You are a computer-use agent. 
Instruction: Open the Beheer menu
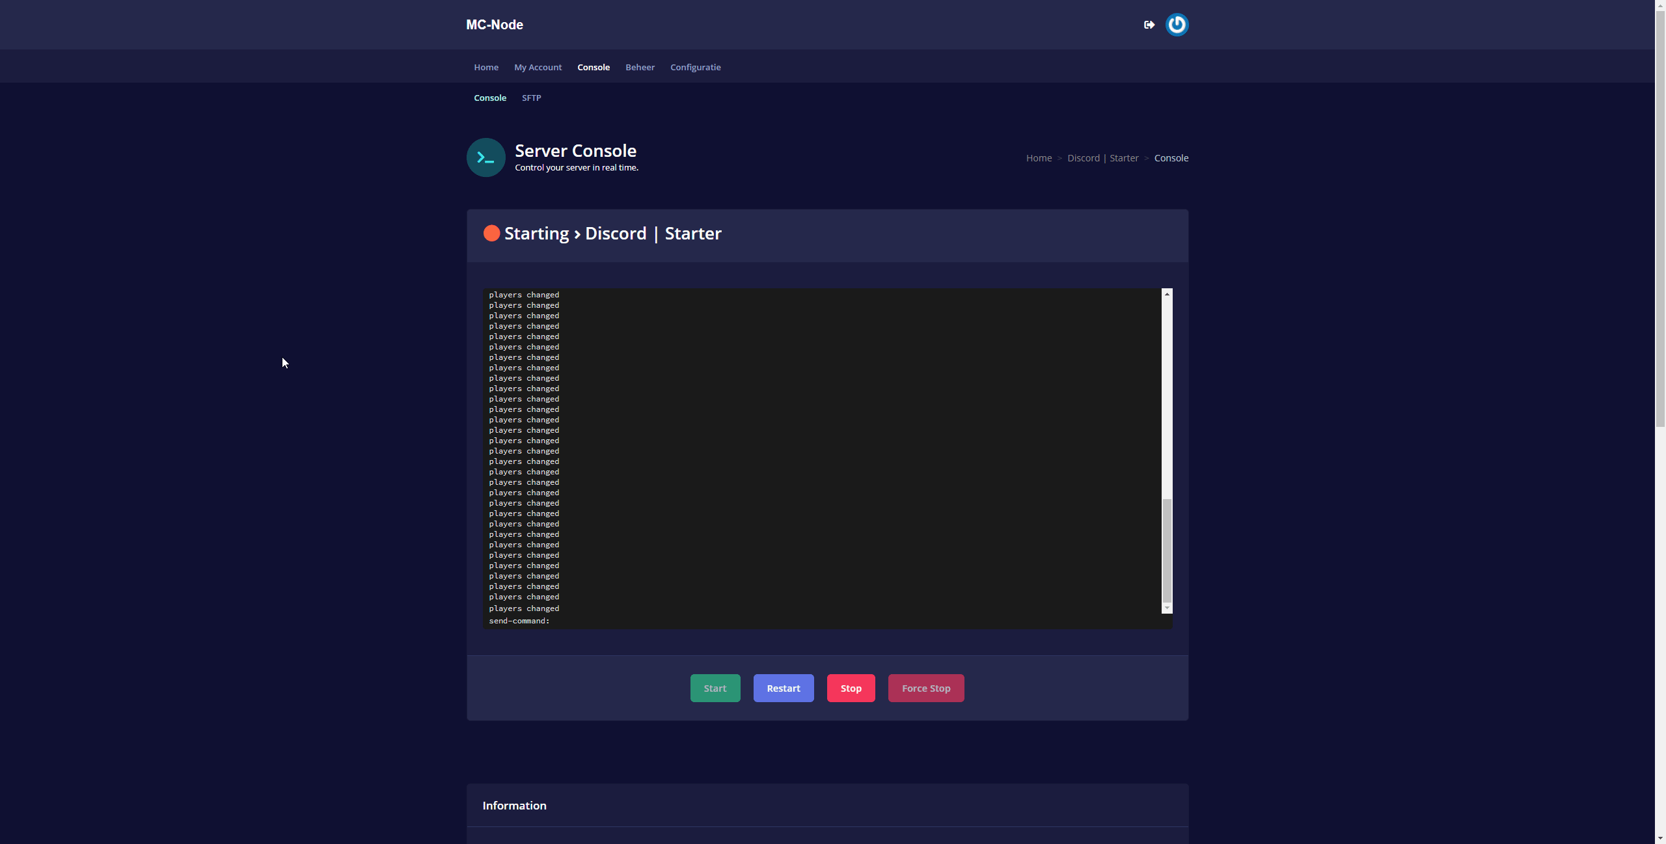(640, 67)
